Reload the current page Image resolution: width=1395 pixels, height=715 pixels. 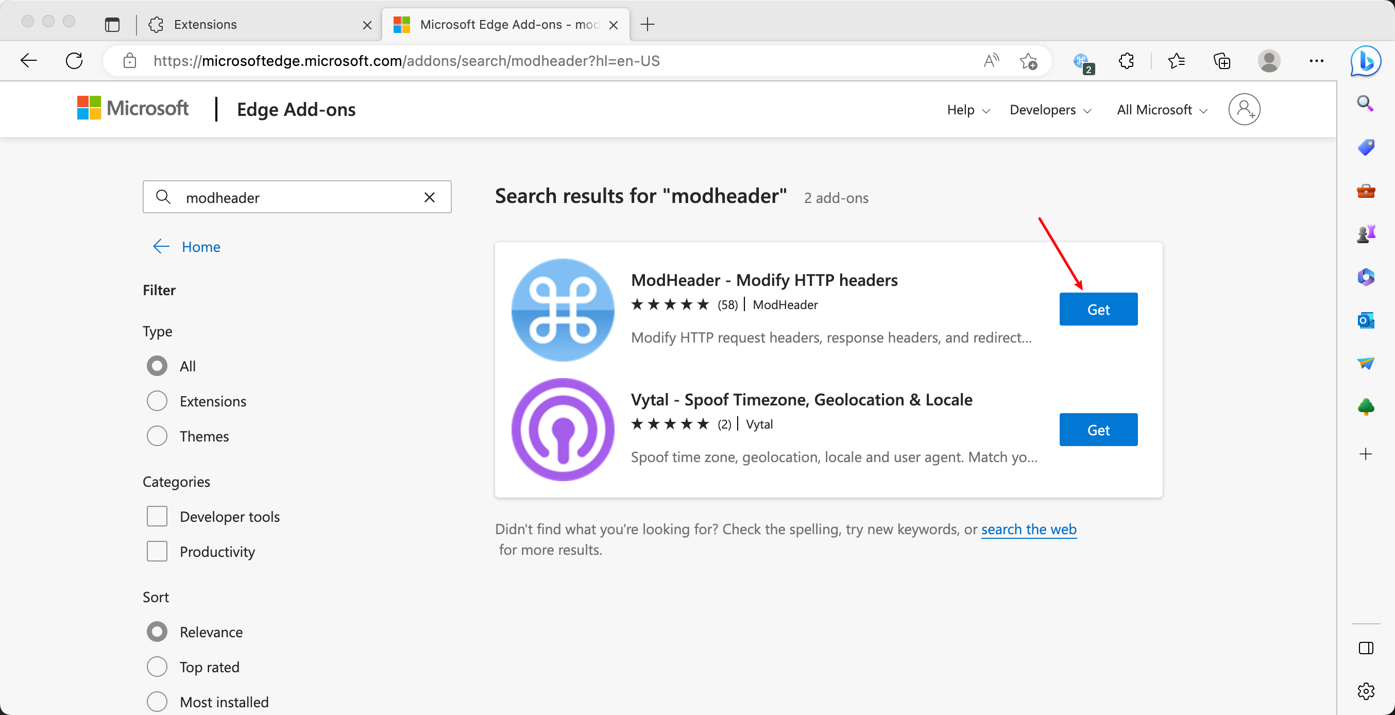pos(74,61)
